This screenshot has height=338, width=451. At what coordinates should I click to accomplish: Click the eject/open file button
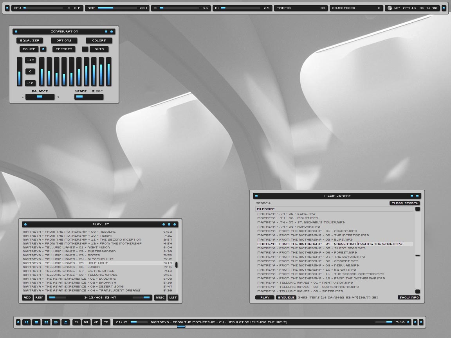click(66, 322)
